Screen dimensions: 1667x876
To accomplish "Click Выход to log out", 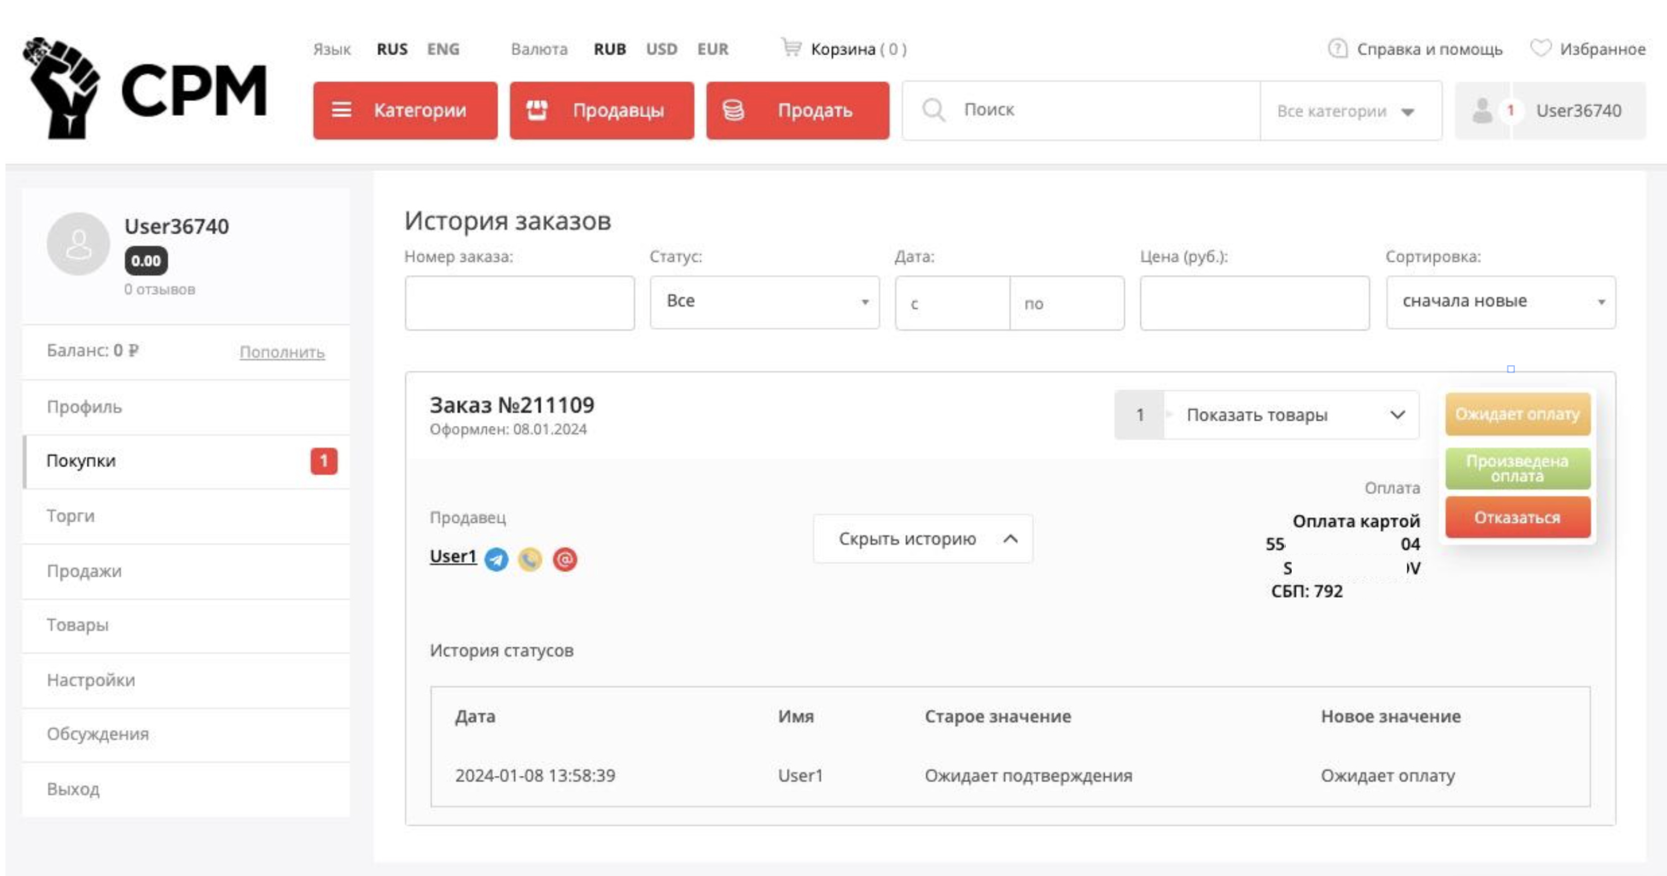I will tap(186, 789).
